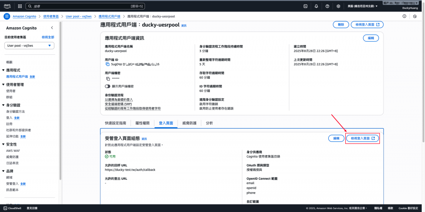425x212 pixels.
Task: Switch to the 威脅防護 tab
Action: click(x=189, y=123)
